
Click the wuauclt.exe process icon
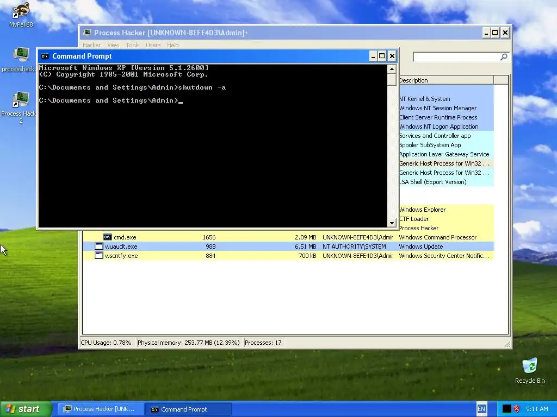(x=99, y=246)
